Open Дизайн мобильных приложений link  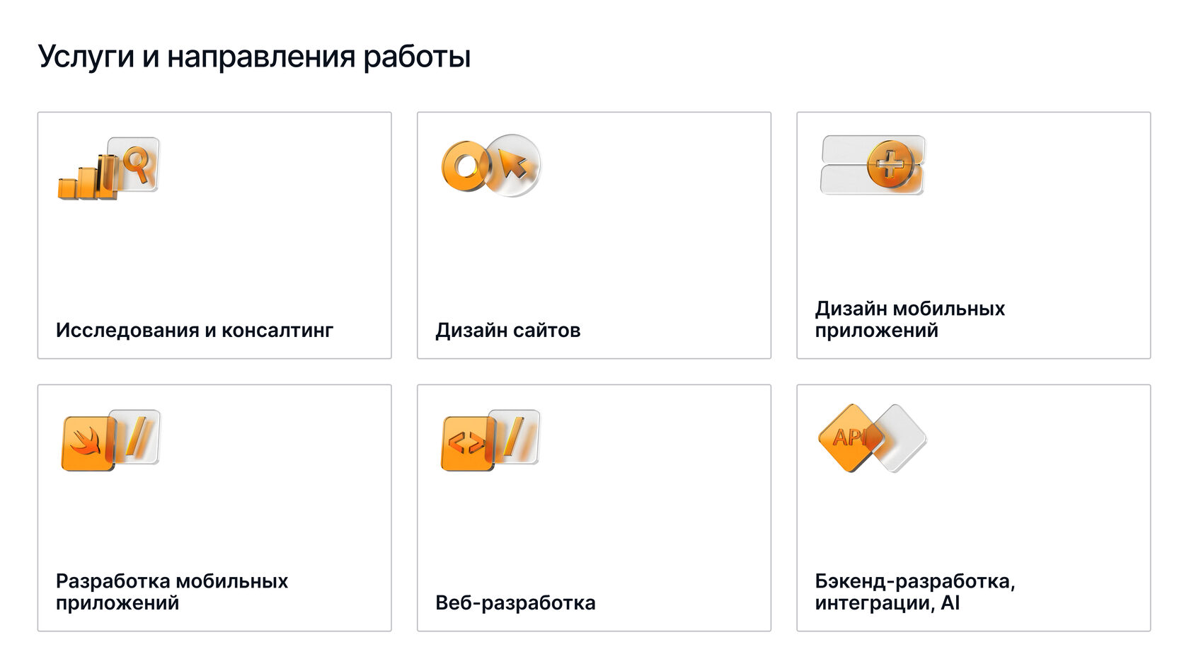(x=910, y=319)
